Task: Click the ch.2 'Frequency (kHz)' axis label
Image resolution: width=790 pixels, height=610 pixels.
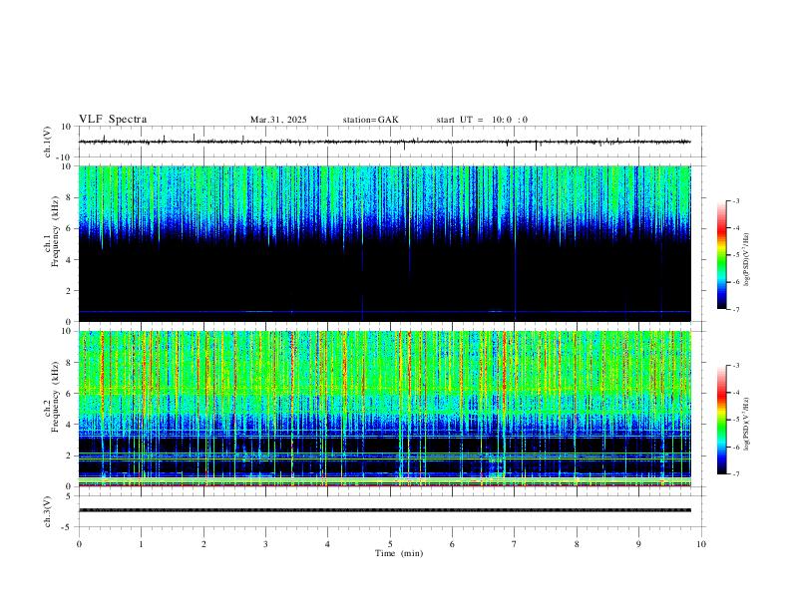Action: coord(56,397)
